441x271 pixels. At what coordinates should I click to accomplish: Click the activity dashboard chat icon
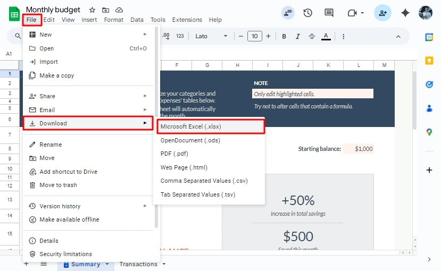click(288, 13)
